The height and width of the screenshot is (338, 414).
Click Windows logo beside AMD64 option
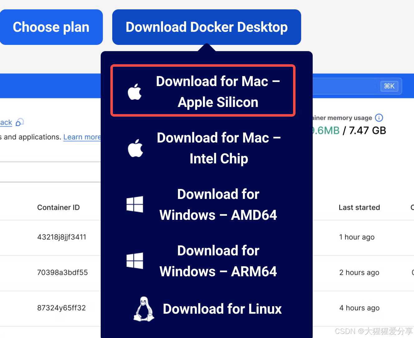[135, 204]
